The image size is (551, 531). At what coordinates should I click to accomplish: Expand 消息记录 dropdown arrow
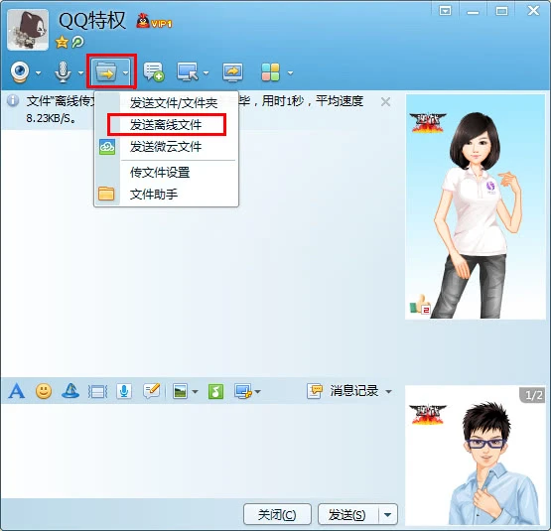coord(388,391)
